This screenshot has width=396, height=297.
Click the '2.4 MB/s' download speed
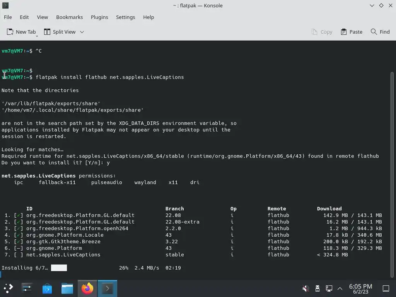(147, 268)
